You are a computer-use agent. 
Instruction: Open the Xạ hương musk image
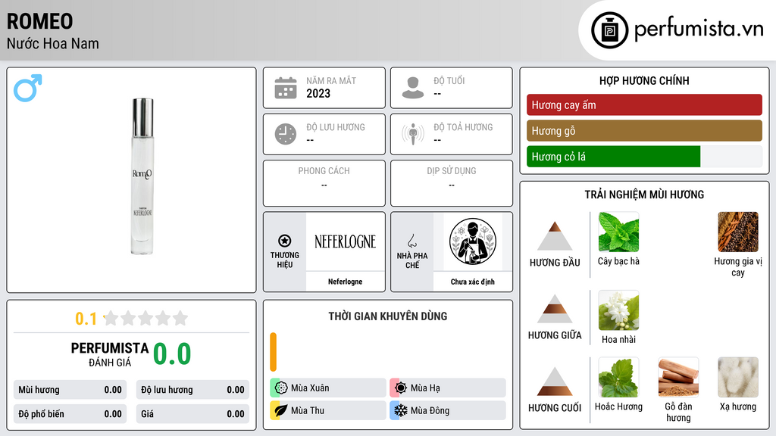click(x=738, y=378)
